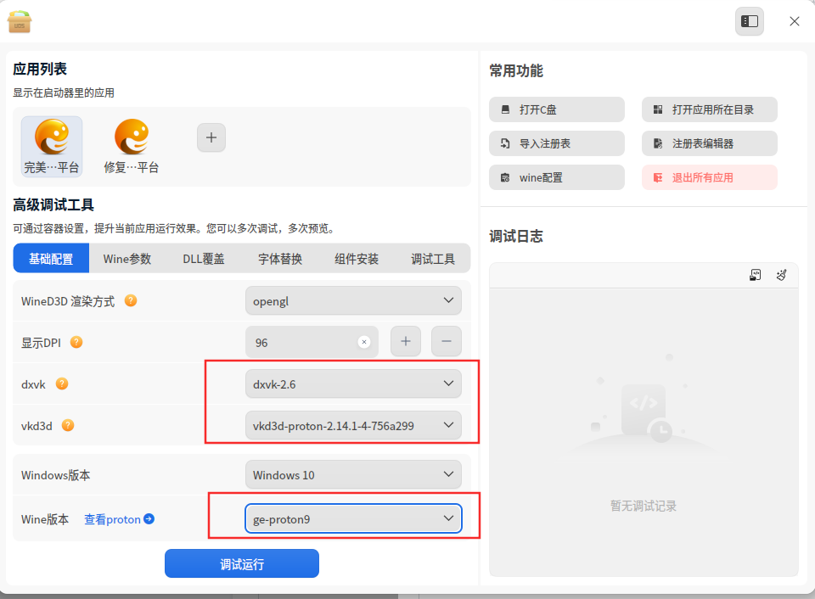Switch to the 基础配置 tab
The height and width of the screenshot is (599, 815).
tap(51, 258)
